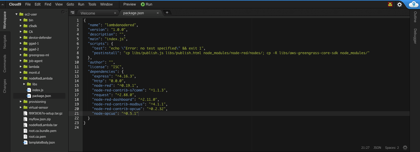Open the Changes side panel tab
Screen dimensions: 420x152
(5, 86)
